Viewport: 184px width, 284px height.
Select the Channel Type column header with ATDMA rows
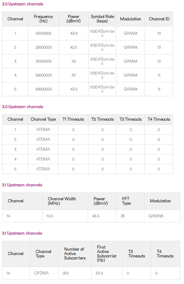(43, 119)
